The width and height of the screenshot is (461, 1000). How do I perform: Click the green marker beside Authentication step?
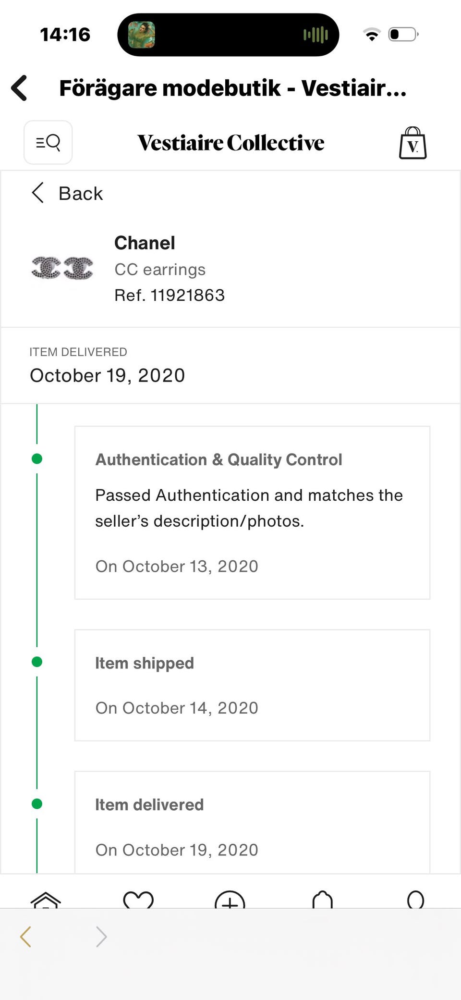(37, 459)
